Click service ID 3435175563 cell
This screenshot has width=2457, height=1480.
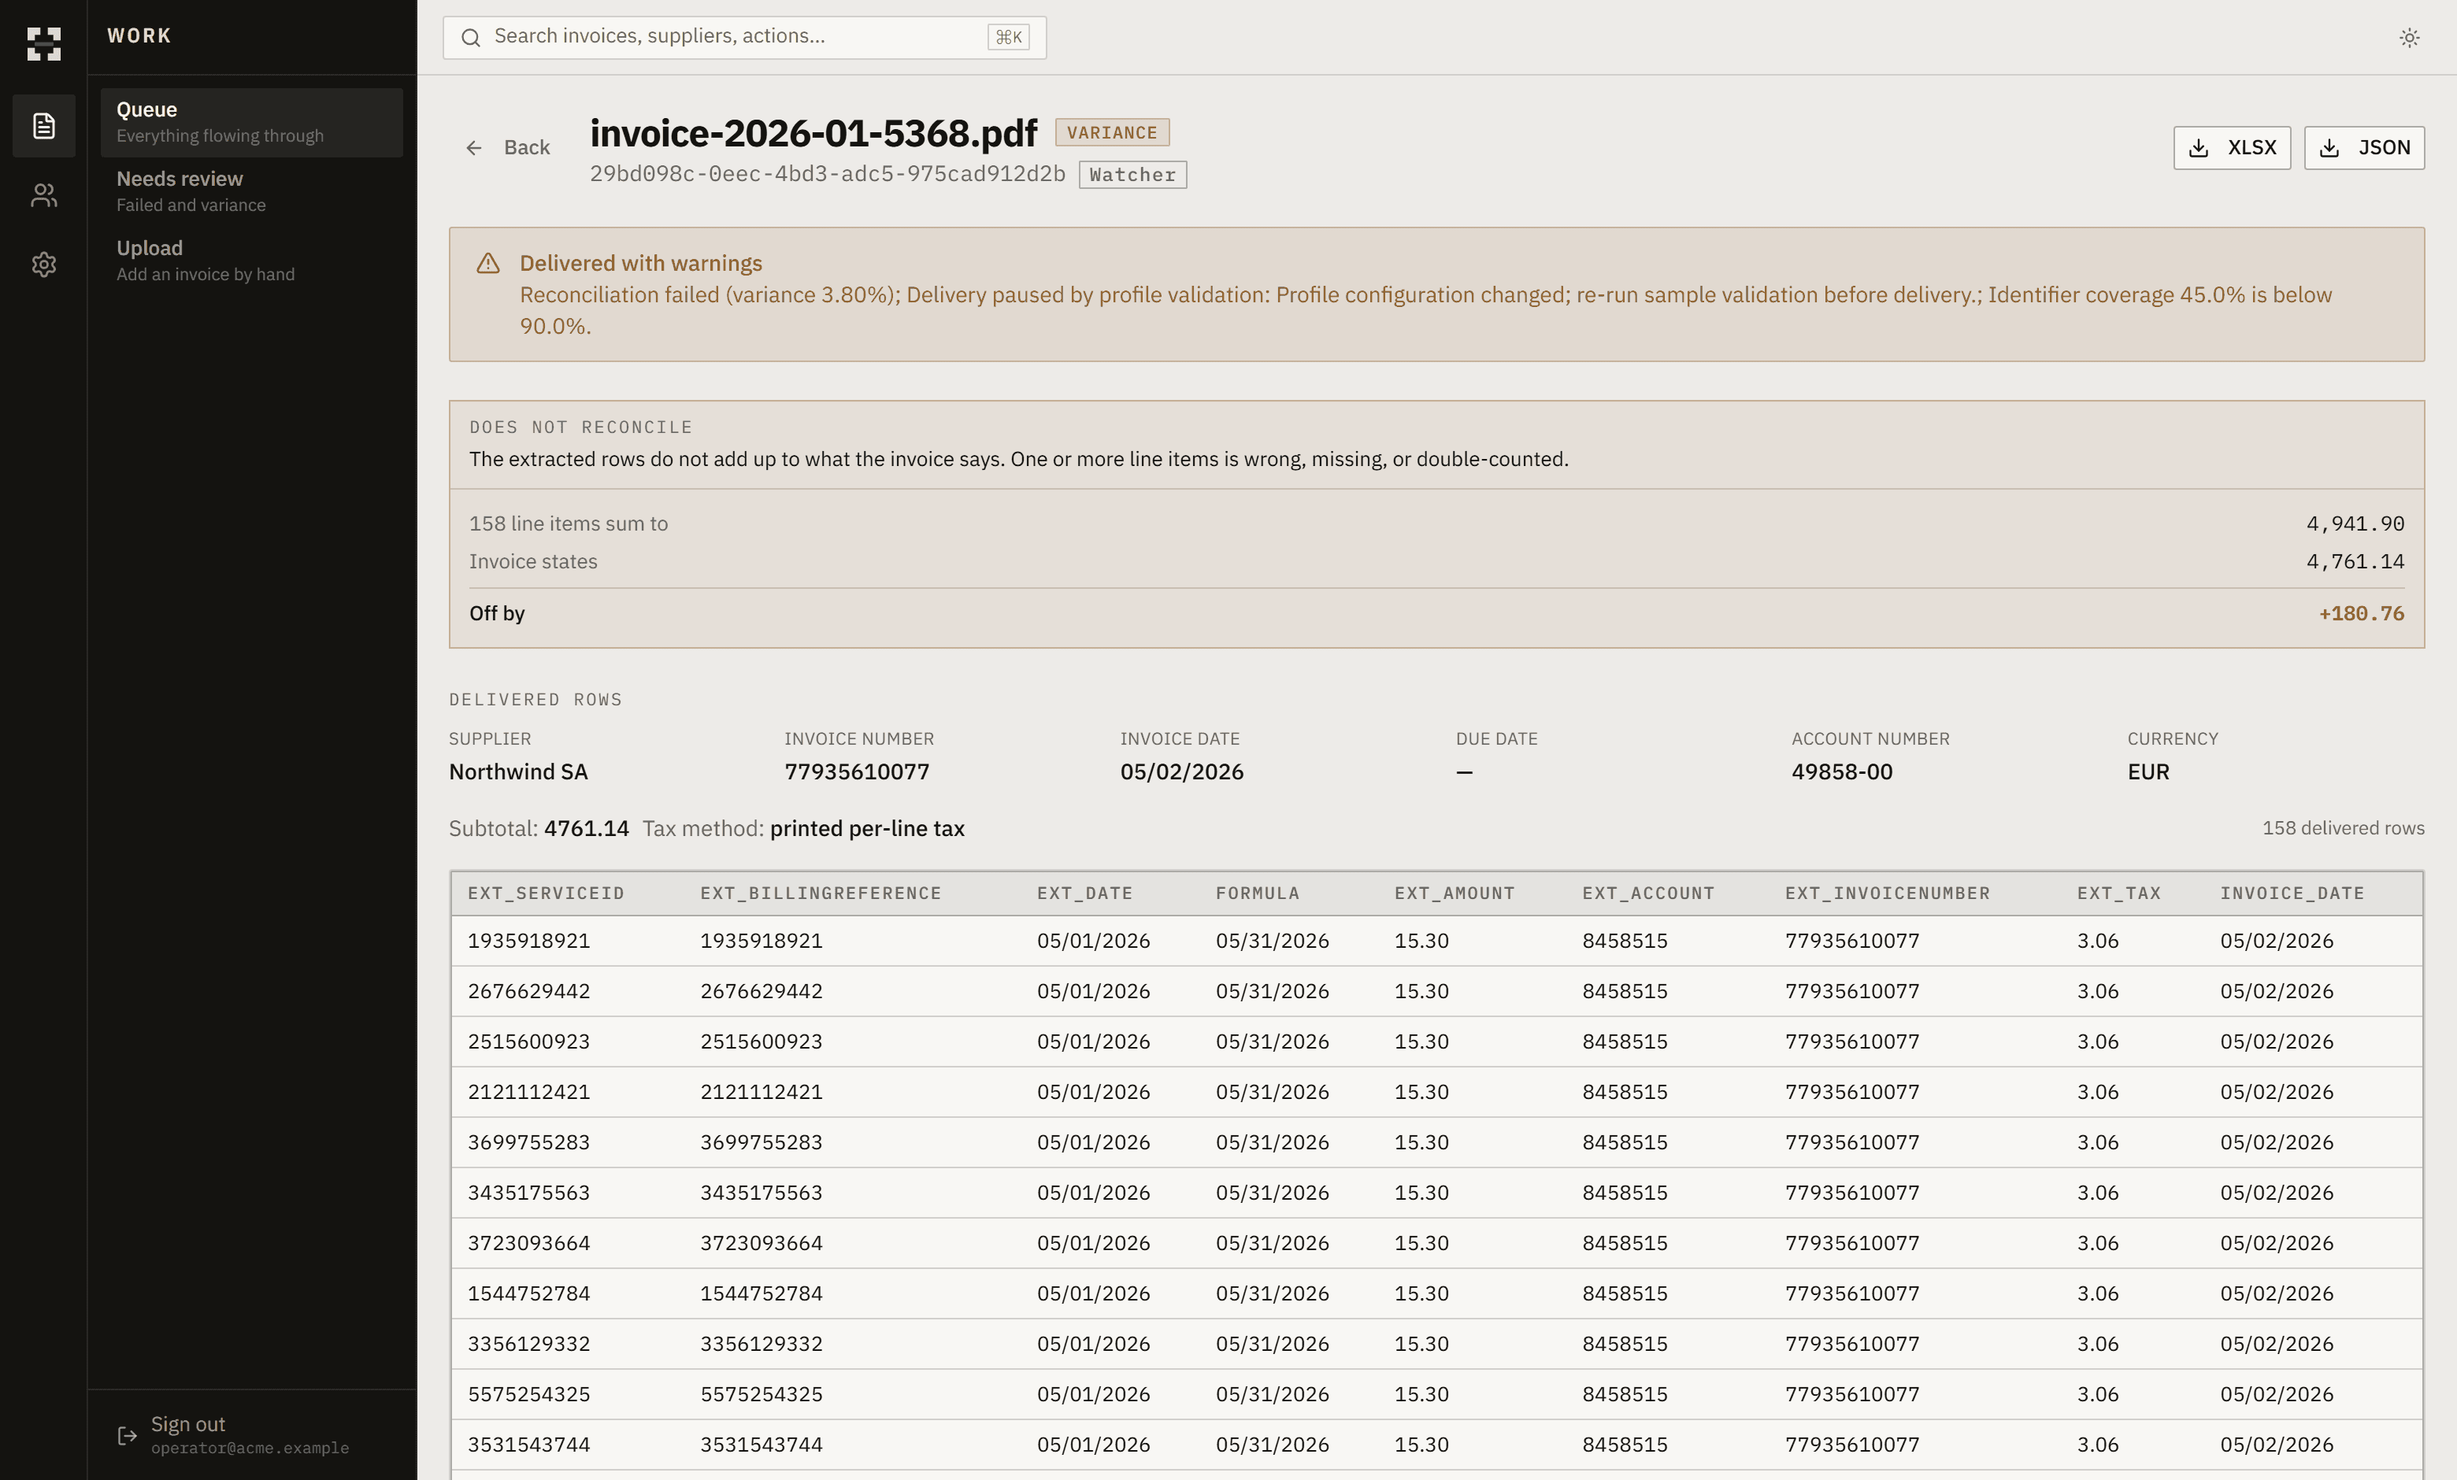528,1192
